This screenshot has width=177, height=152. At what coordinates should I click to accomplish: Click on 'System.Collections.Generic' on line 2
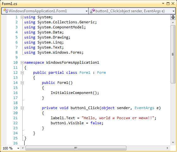(x=66, y=22)
